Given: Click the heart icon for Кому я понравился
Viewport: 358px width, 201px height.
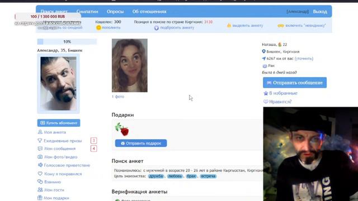Looking at the screenshot, I should point(40,174).
